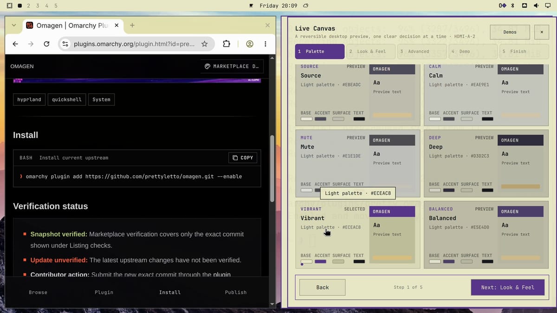Go to step 2 Look & Feel tab

[x=372, y=51]
